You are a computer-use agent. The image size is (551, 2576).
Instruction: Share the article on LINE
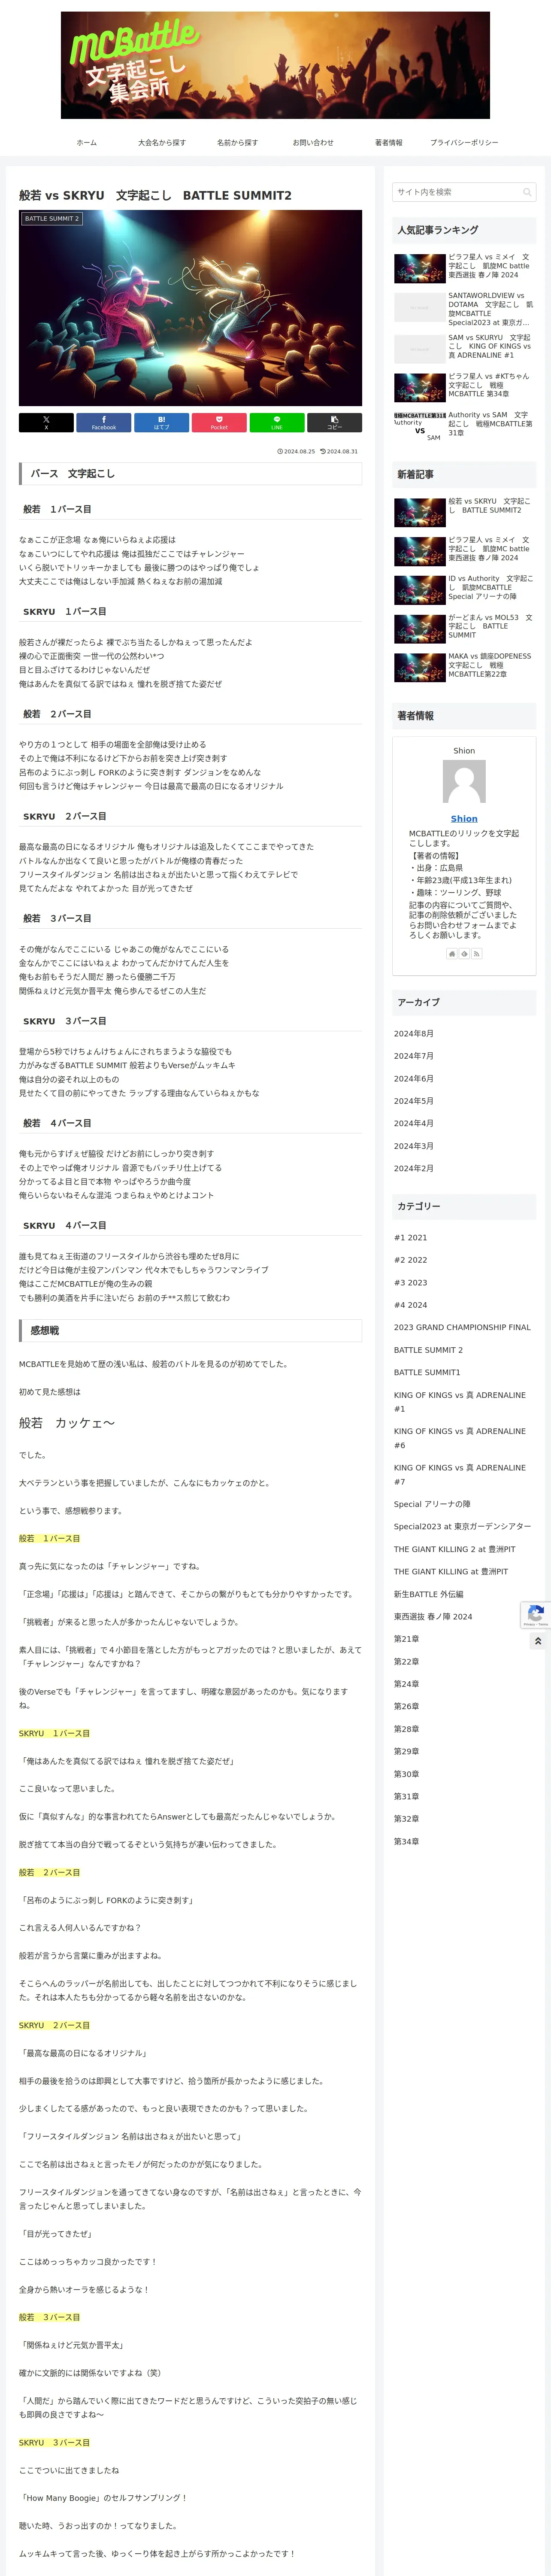[277, 422]
